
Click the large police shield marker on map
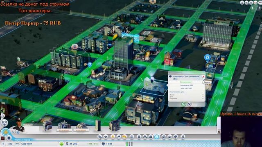pos(208,58)
